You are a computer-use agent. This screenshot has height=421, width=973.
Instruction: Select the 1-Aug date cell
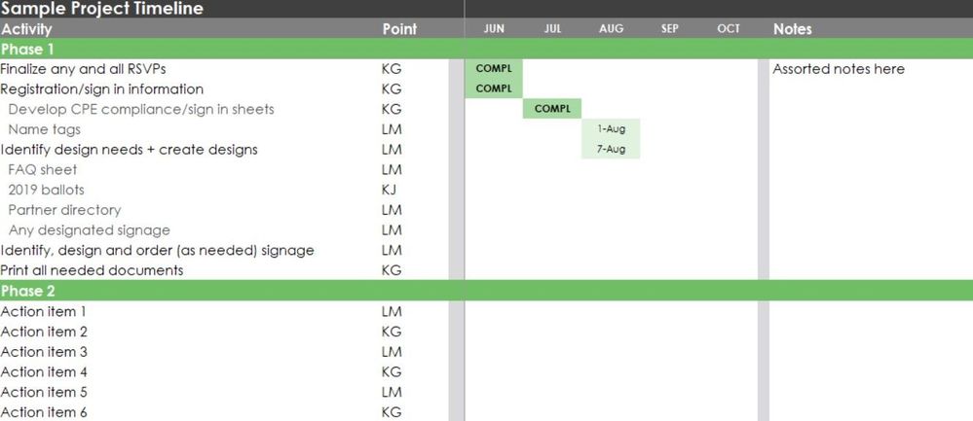pyautogui.click(x=612, y=129)
